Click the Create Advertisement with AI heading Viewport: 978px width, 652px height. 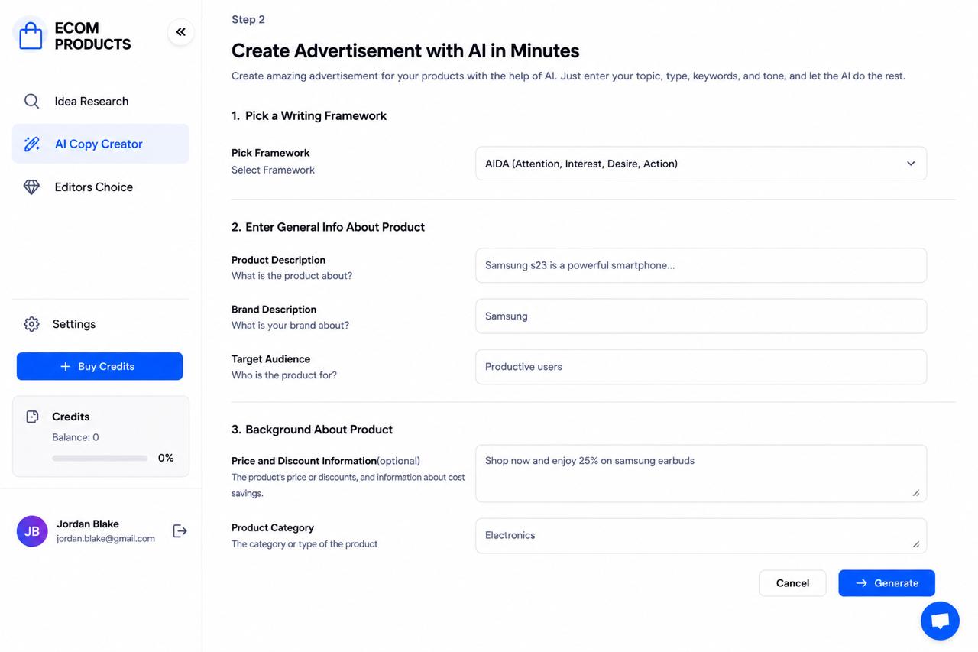pos(405,50)
